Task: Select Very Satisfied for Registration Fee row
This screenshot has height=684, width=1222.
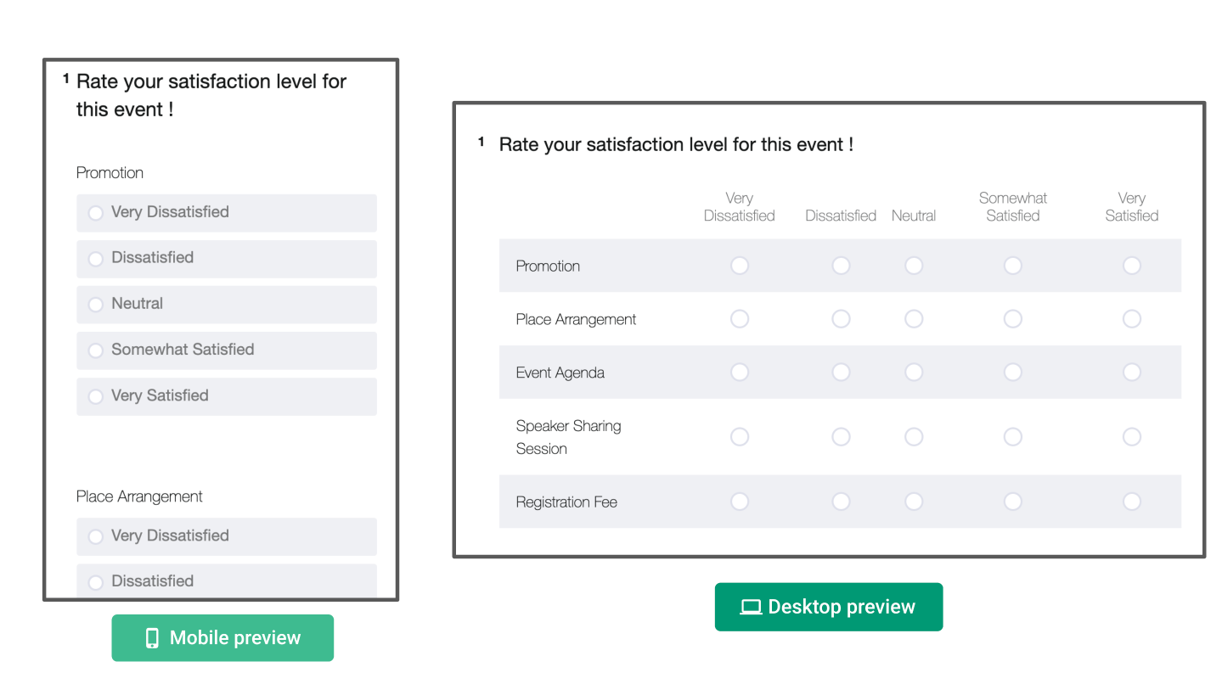Action: [1131, 502]
